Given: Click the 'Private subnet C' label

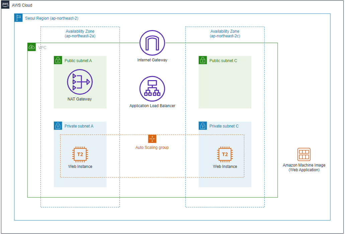Looking at the screenshot, I should pos(224,126).
